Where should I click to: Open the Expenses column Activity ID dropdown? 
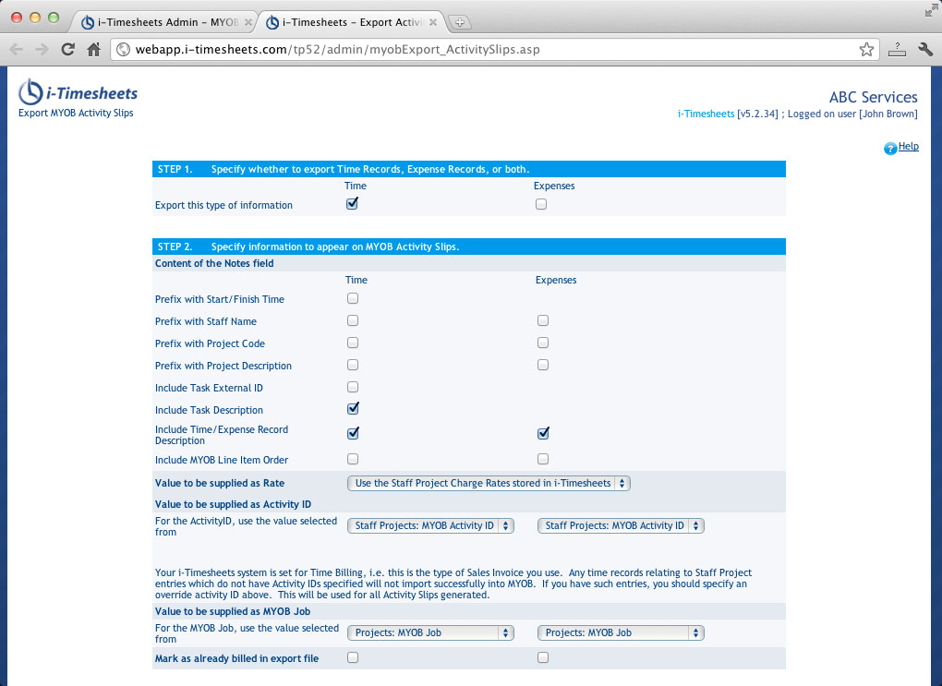click(x=621, y=525)
